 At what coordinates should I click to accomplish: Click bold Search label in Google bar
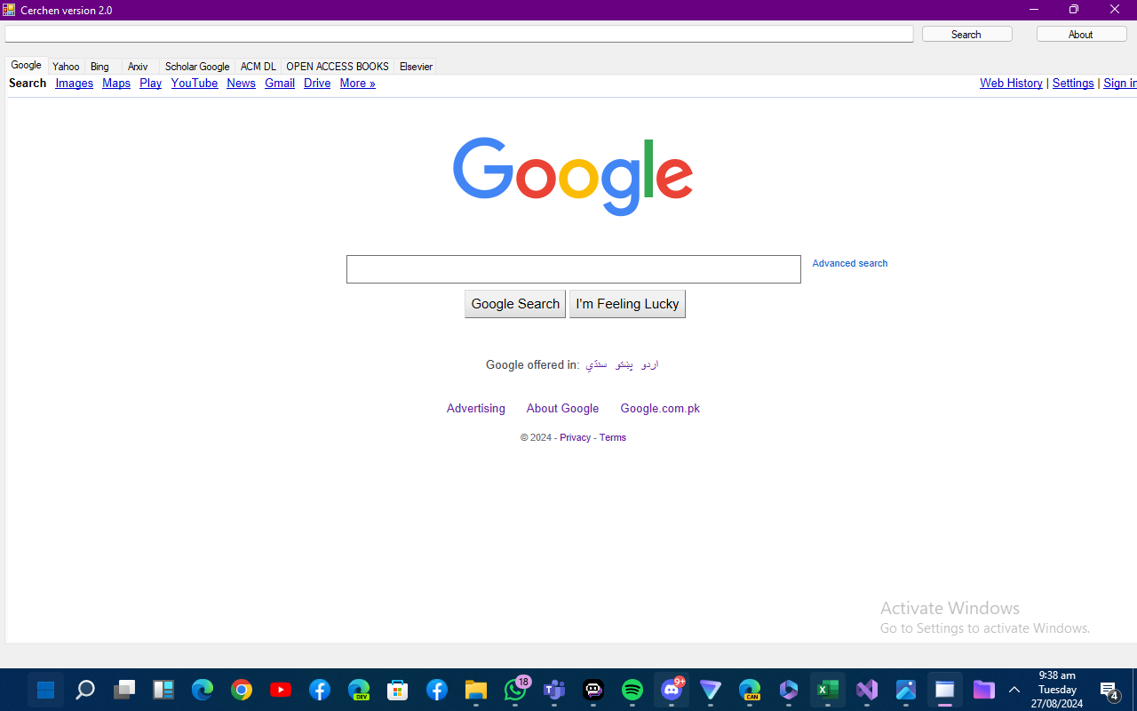(x=28, y=83)
